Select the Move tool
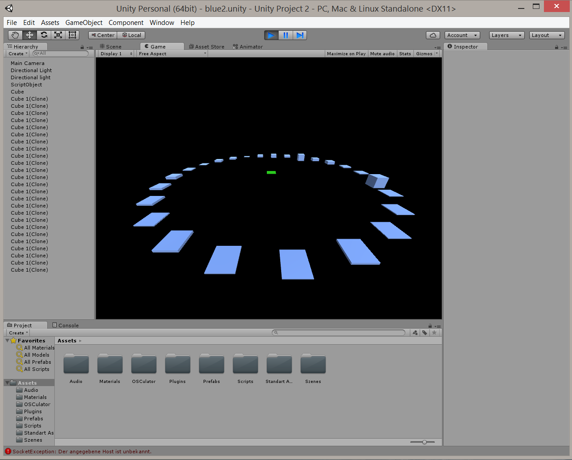572x460 pixels. pos(29,35)
